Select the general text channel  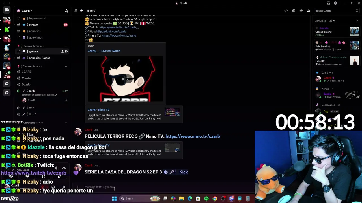(x=42, y=52)
